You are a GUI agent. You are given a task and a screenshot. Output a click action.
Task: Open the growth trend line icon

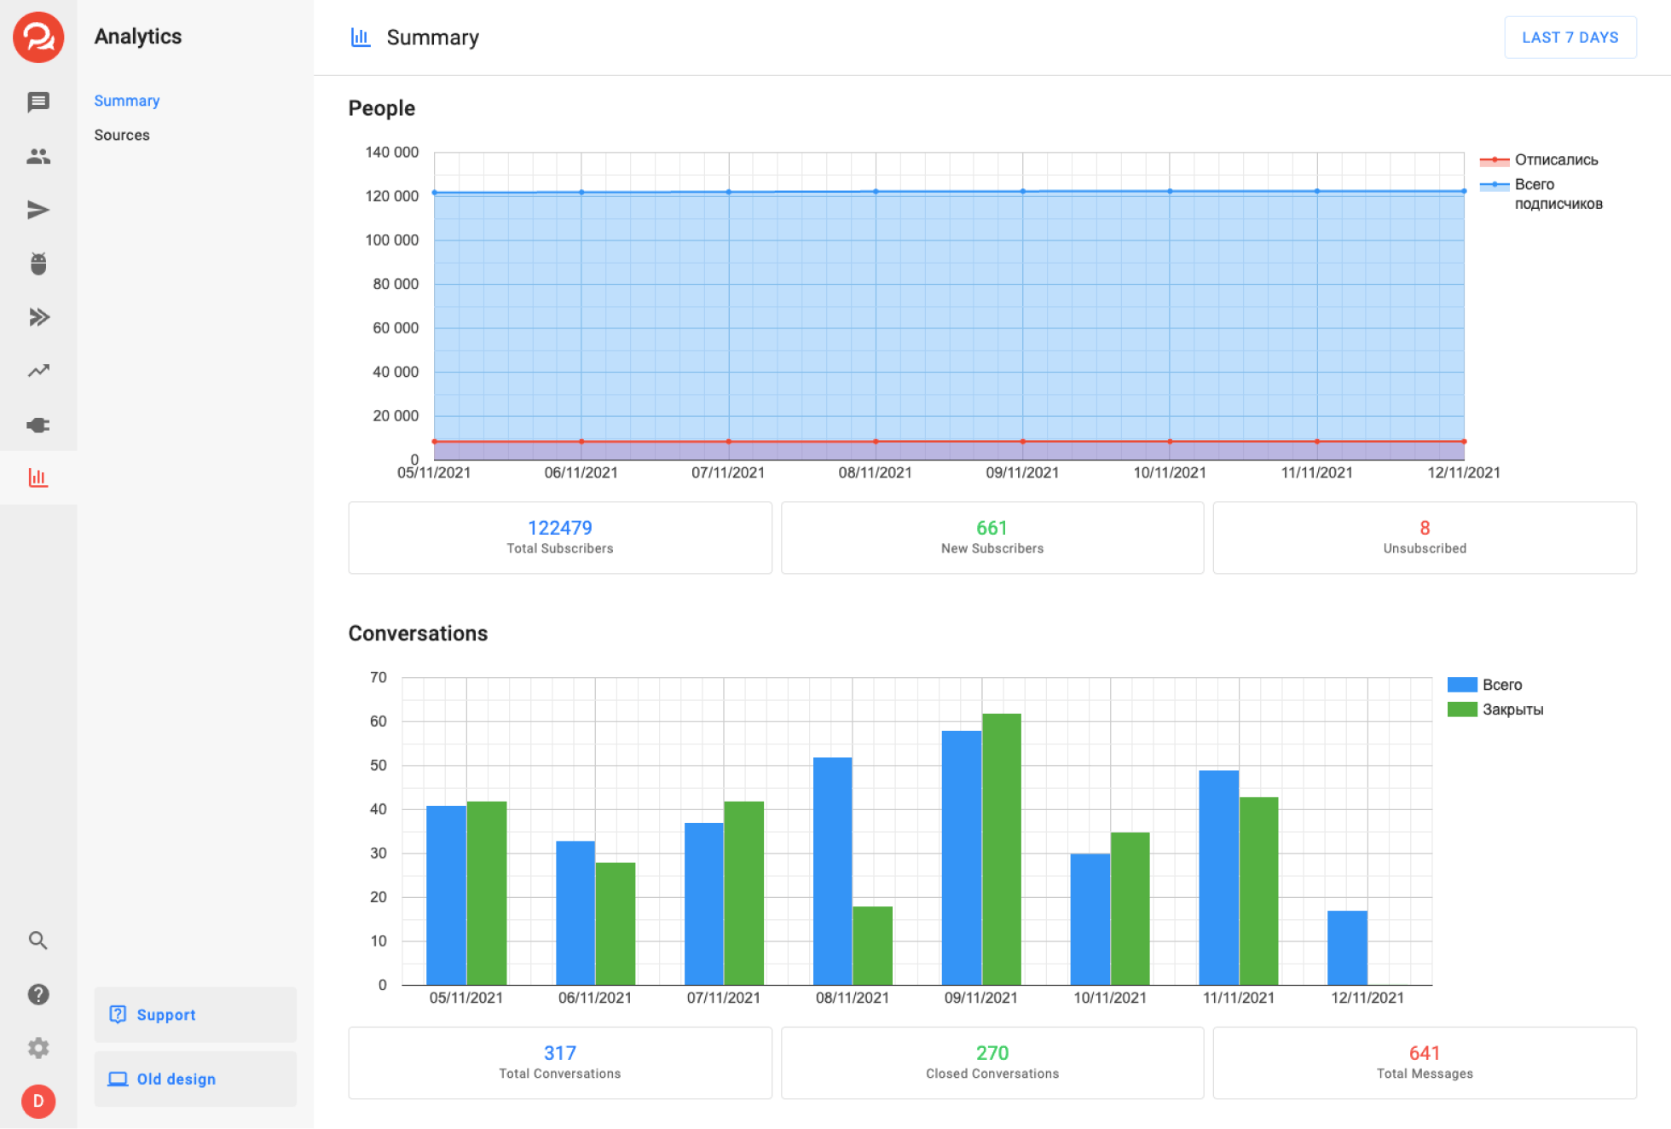point(38,371)
